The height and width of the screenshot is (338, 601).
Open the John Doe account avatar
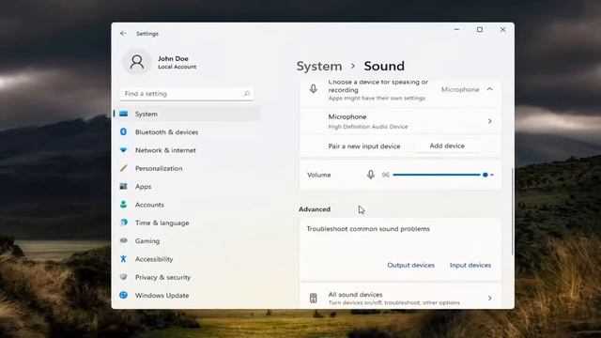click(137, 62)
